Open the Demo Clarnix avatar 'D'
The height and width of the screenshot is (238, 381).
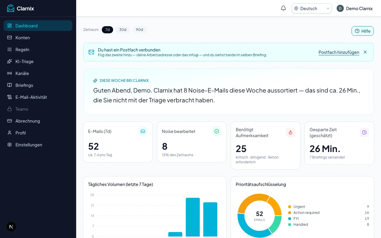click(340, 8)
